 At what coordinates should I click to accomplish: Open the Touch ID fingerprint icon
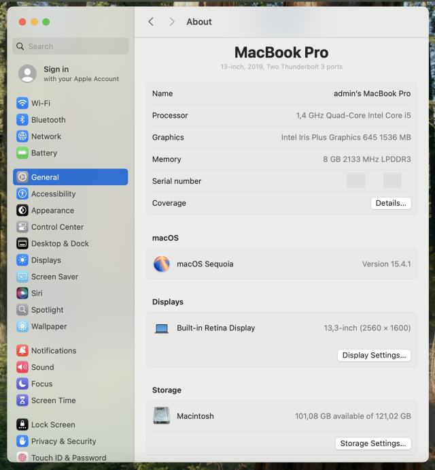click(x=22, y=458)
